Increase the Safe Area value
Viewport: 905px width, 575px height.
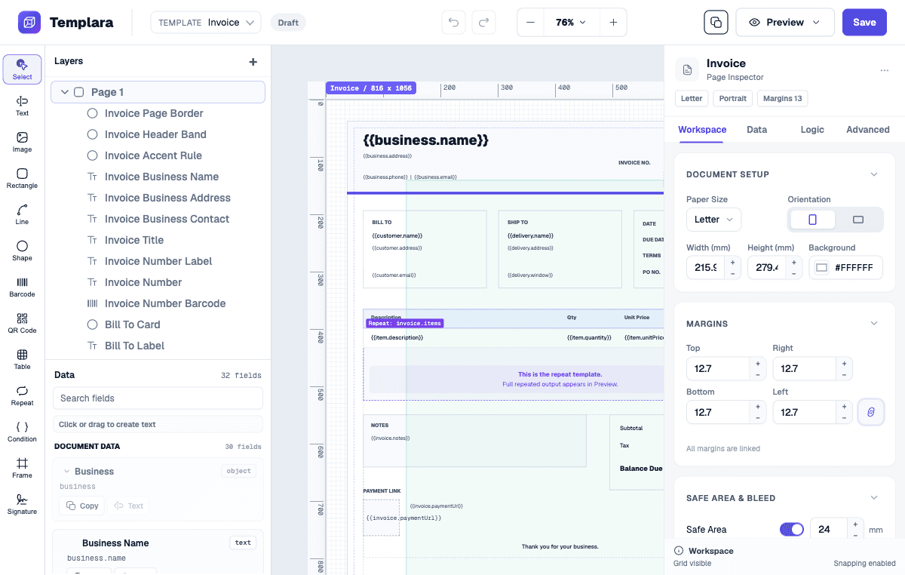(x=855, y=524)
